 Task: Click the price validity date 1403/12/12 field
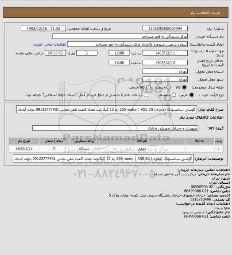pos(165,62)
